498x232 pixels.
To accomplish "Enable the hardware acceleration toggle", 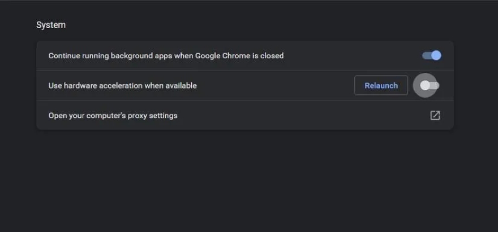I will [430, 85].
